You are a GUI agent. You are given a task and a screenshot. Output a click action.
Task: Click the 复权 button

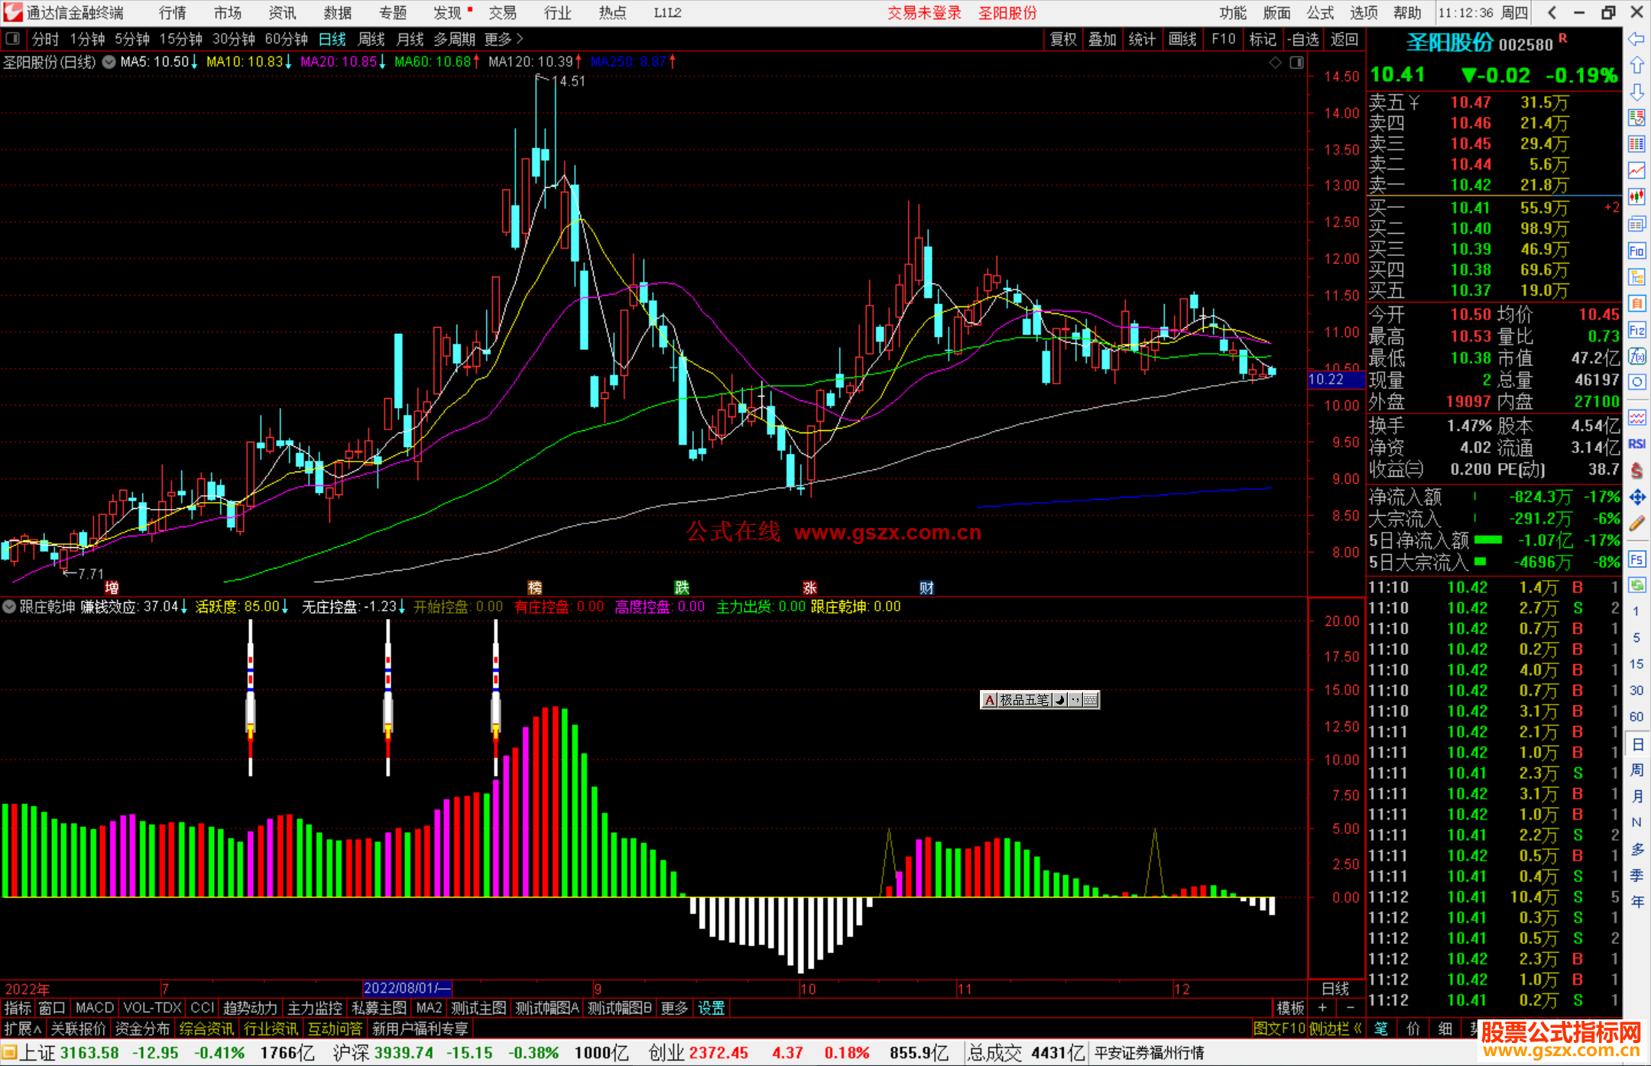click(x=1063, y=39)
